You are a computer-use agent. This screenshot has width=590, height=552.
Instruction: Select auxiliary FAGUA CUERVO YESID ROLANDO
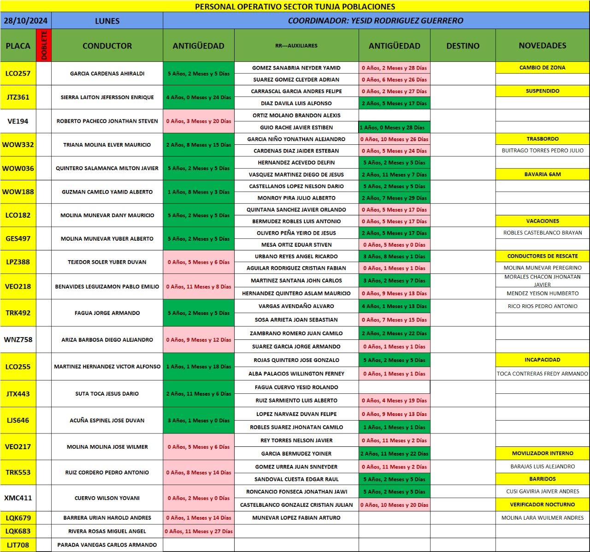point(296,387)
